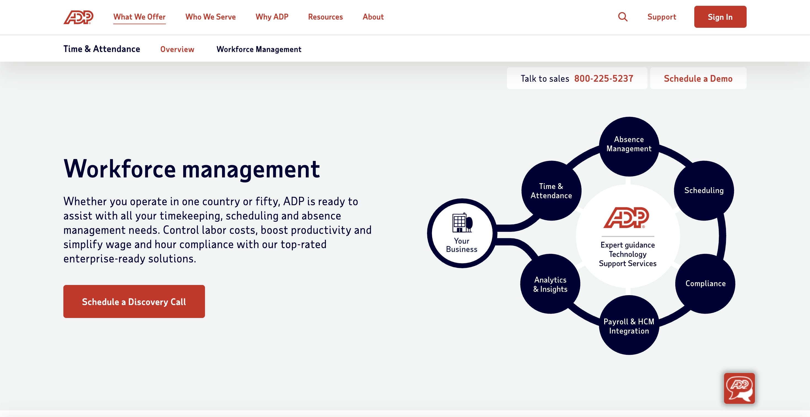Call the sales number 800-225-5237
The width and height of the screenshot is (810, 417).
(x=603, y=78)
